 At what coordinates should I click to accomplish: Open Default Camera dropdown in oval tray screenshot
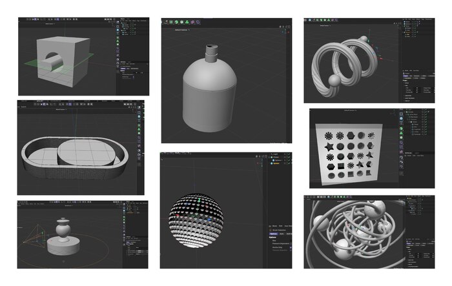point(61,110)
